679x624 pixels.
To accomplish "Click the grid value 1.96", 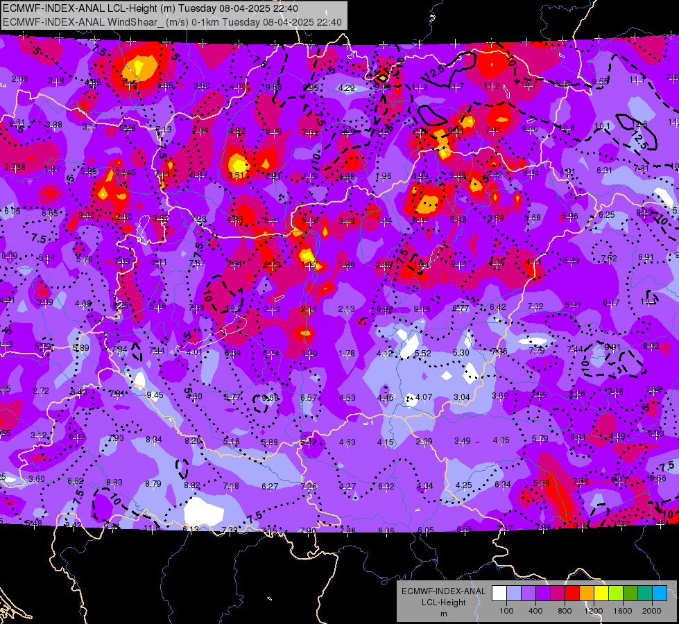I will pos(384,176).
